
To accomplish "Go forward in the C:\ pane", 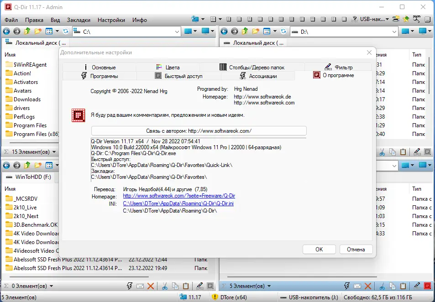I will (x=17, y=31).
